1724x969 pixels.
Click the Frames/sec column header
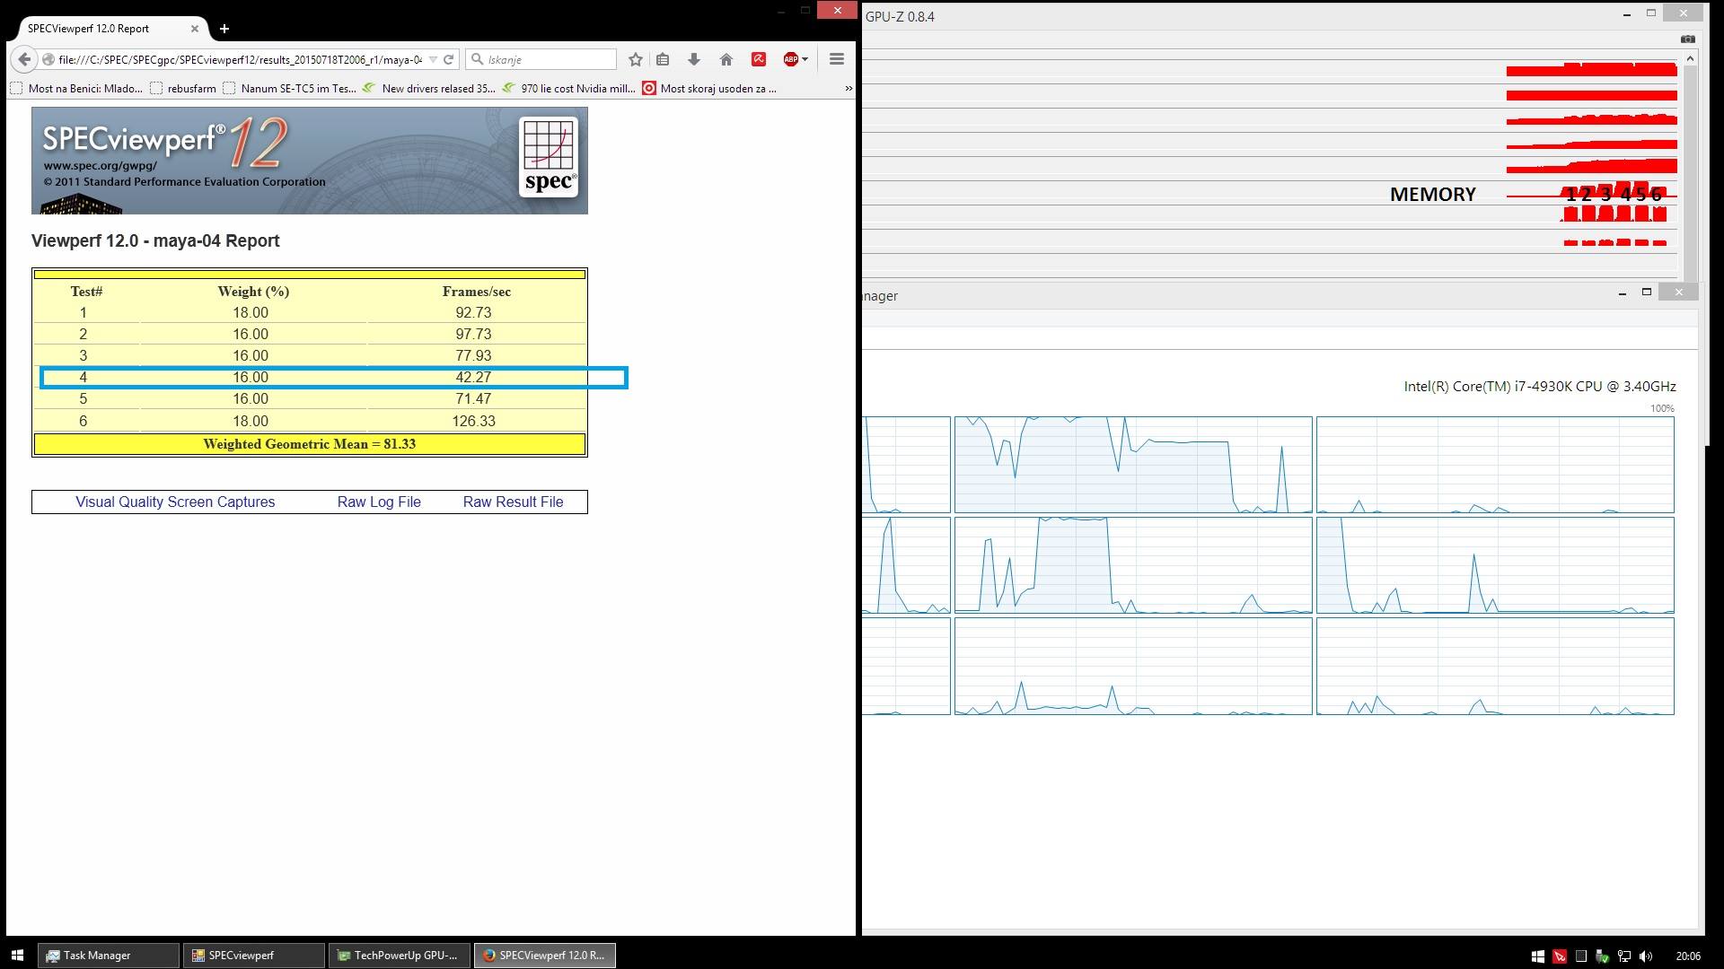(476, 292)
